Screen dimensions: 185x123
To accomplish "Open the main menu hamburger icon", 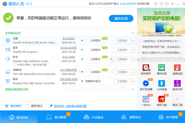I will coord(172,4).
